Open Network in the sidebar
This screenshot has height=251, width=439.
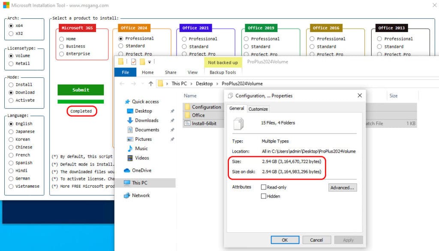point(141,195)
